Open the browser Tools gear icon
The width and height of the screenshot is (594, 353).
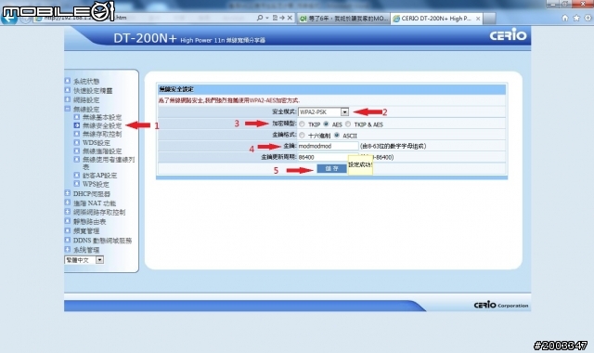(x=588, y=18)
